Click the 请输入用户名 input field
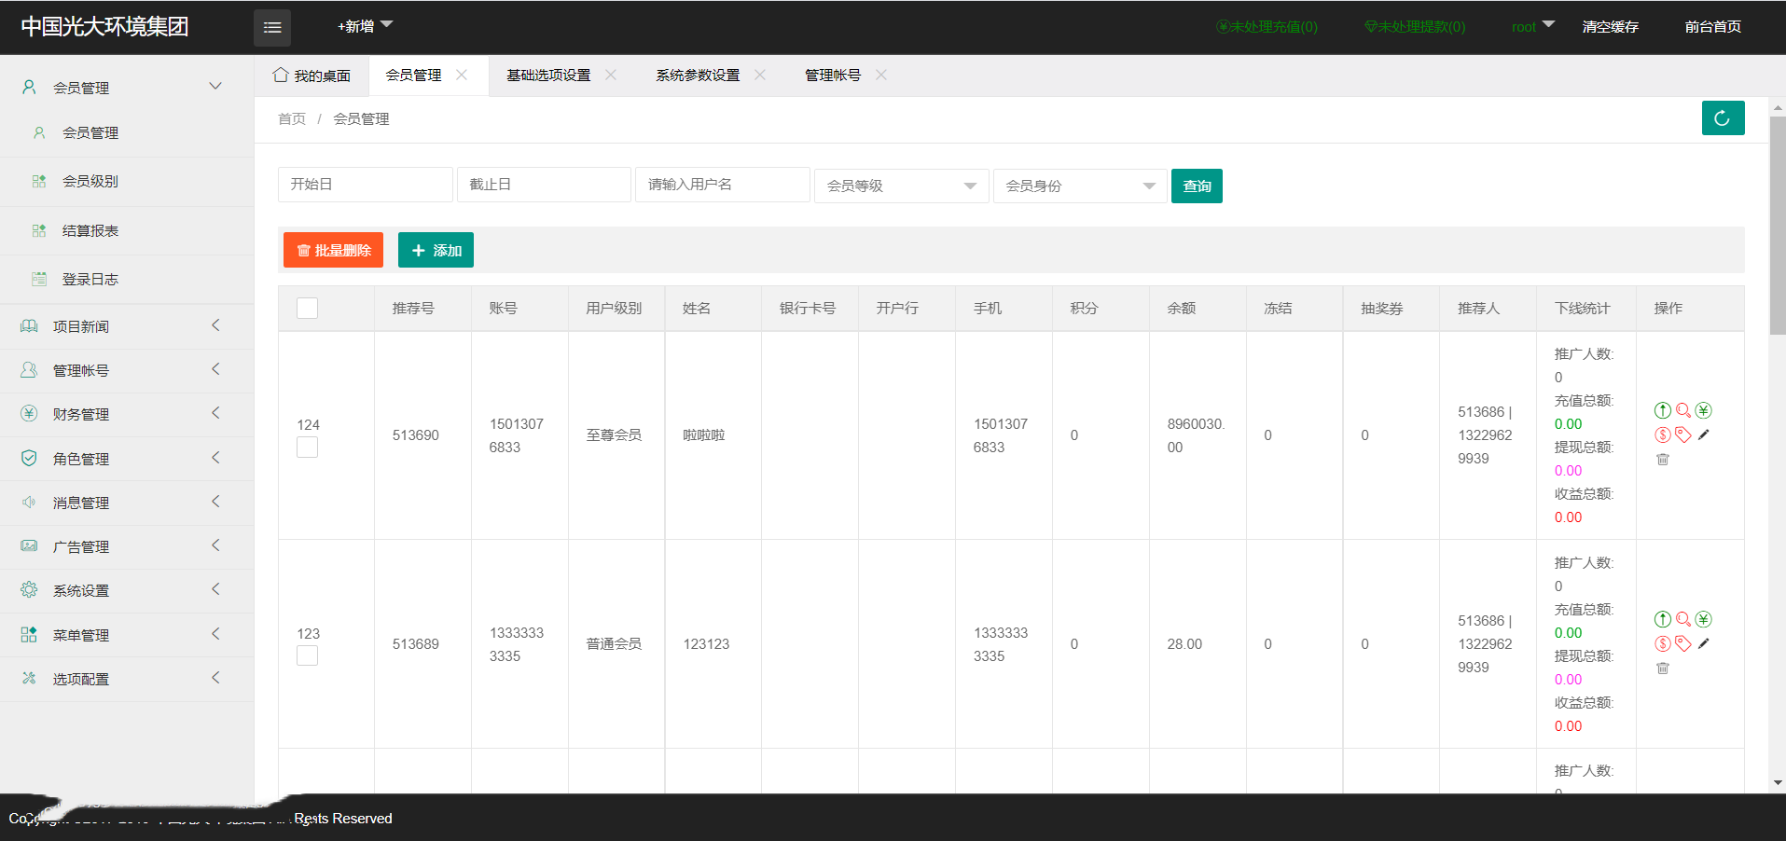This screenshot has width=1786, height=841. (722, 185)
